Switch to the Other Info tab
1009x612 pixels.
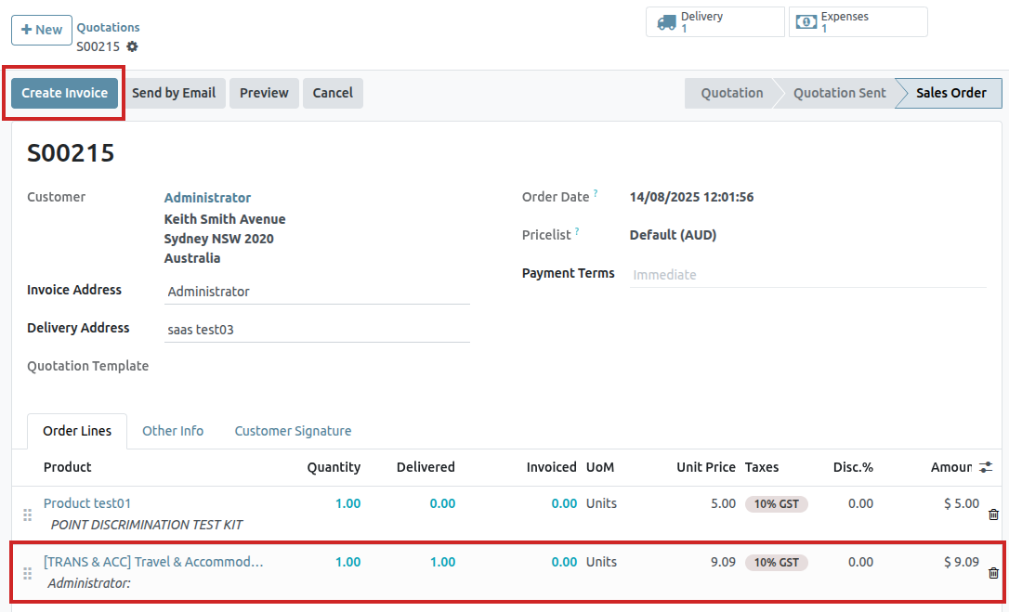tap(173, 431)
